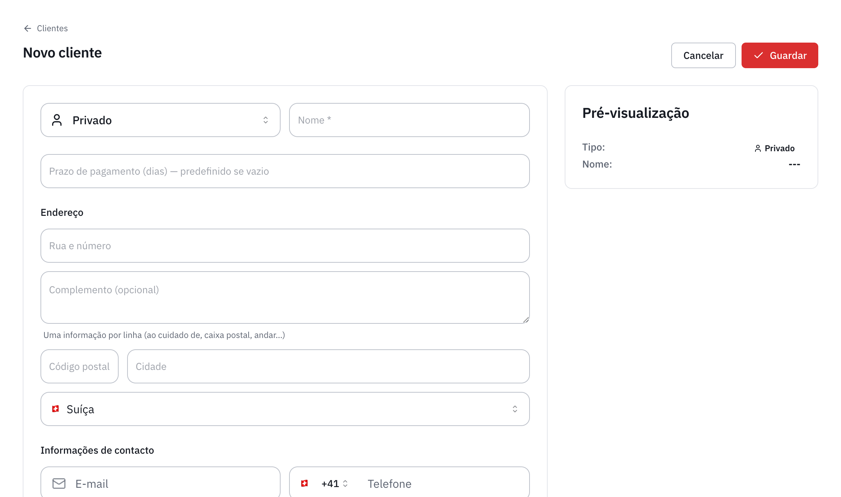Click the Swiss flag beside +41
The height and width of the screenshot is (497, 841).
pyautogui.click(x=304, y=484)
